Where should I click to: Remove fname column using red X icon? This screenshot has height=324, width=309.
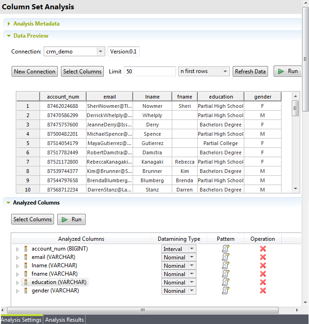pos(263,274)
